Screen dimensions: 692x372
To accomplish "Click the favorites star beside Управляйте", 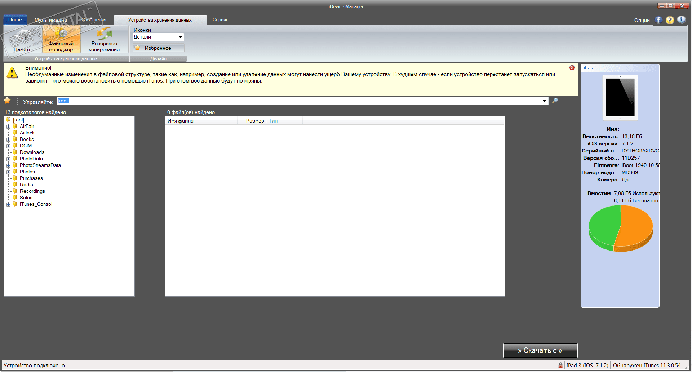I will tap(7, 101).
